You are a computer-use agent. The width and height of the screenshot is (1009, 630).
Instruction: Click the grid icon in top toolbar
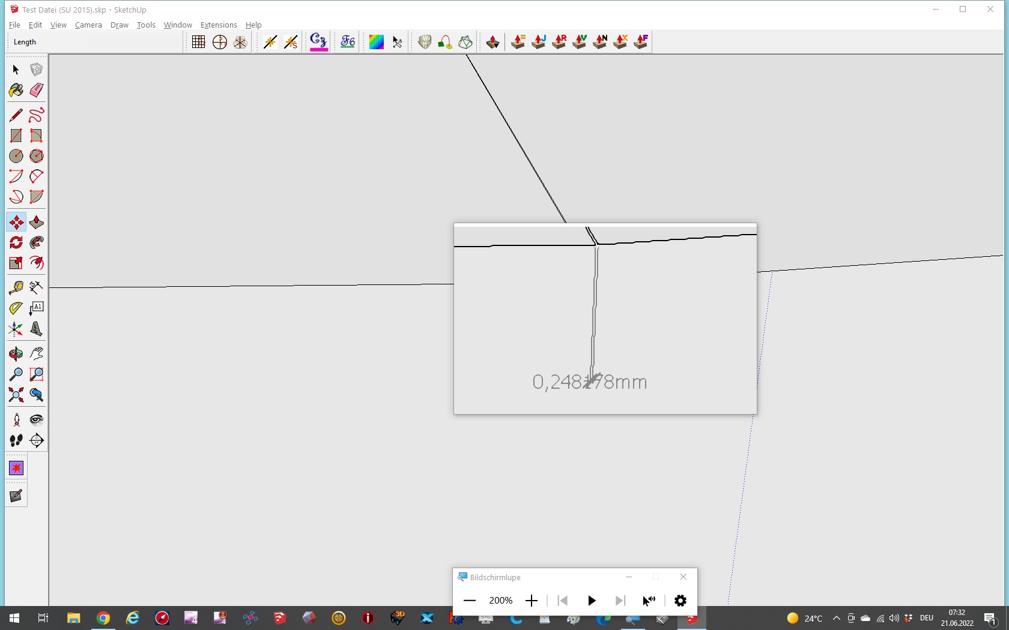[198, 42]
